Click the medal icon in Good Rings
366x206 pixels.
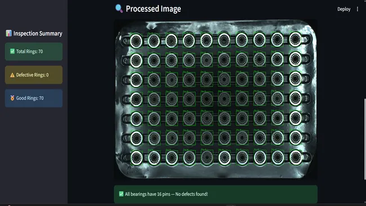(12, 98)
